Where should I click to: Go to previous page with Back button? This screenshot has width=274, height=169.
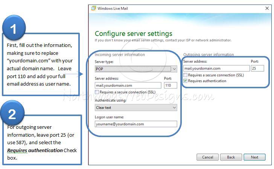pos(231,157)
